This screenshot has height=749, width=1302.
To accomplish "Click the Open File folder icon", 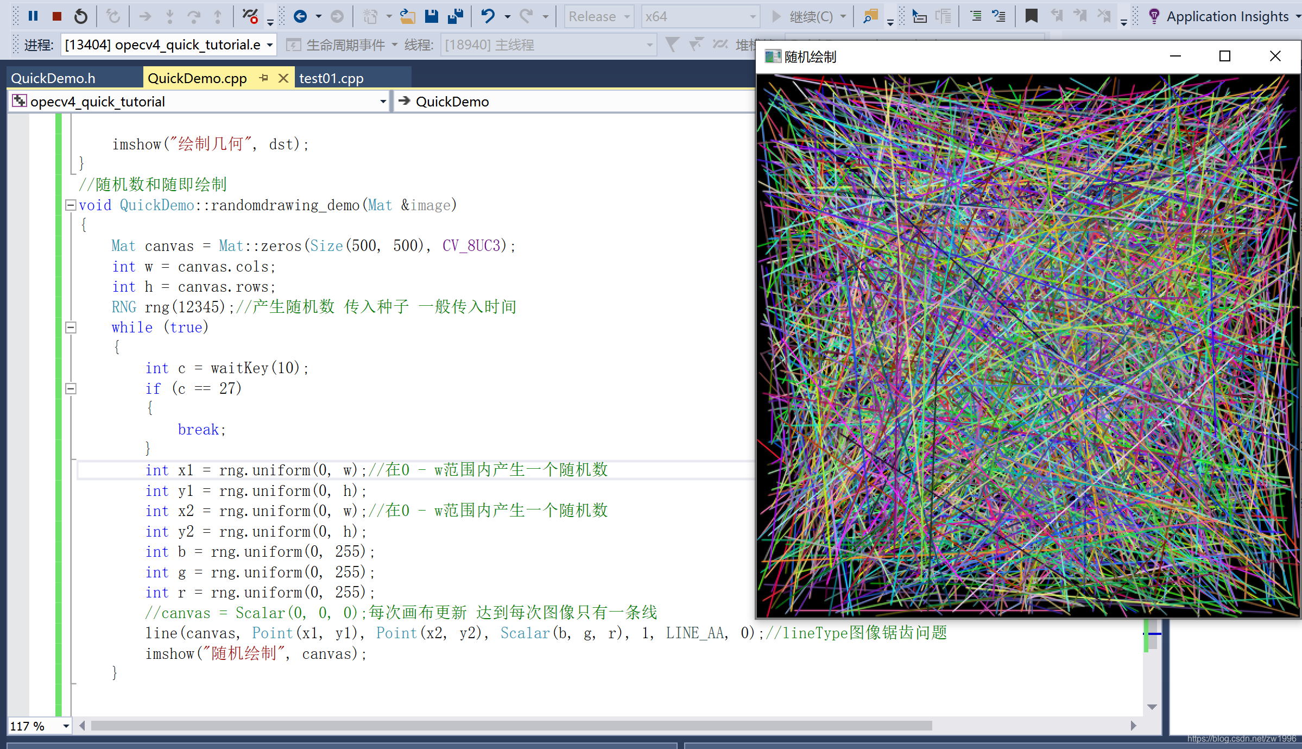I will (407, 16).
